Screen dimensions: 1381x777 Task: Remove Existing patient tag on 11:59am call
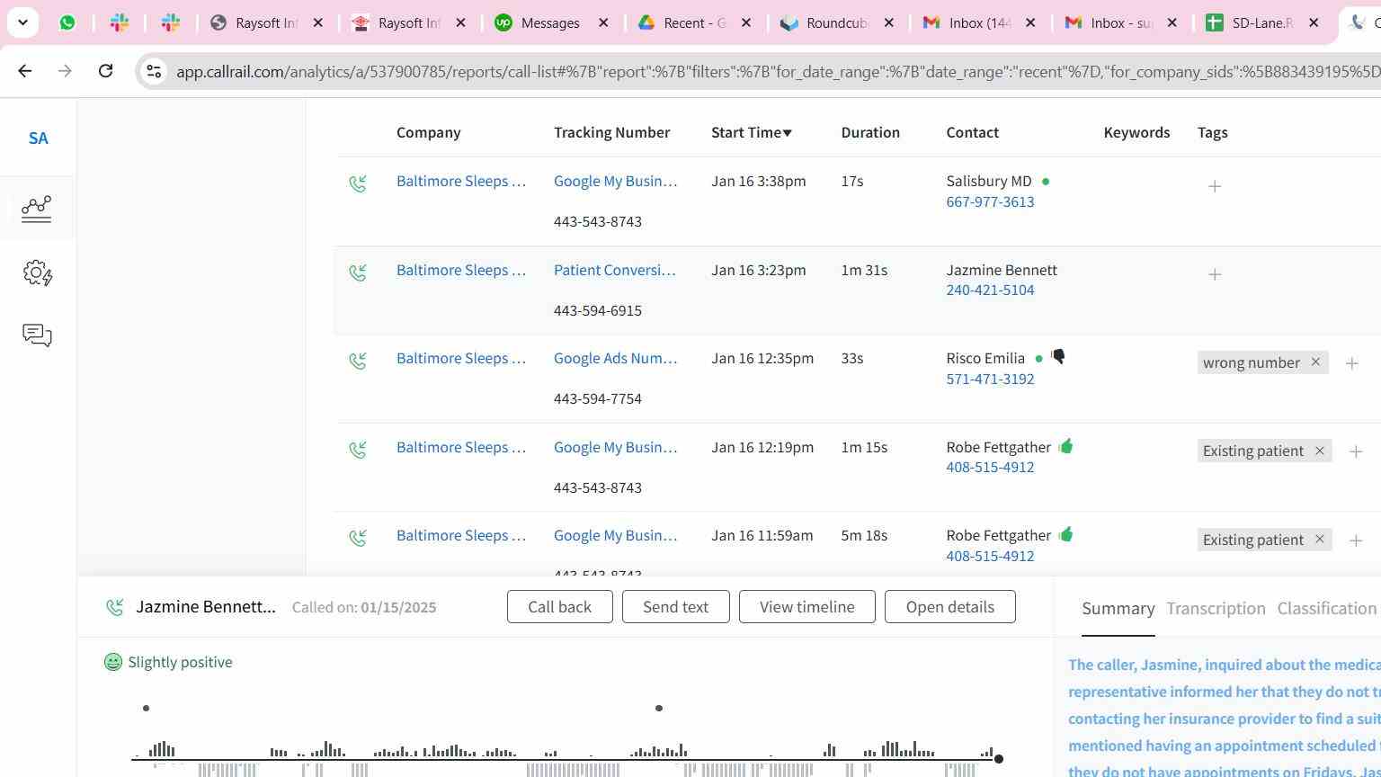click(x=1319, y=540)
